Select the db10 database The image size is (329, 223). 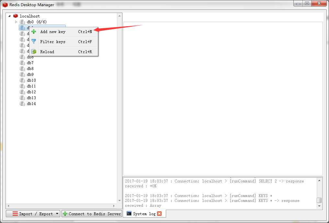31,80
